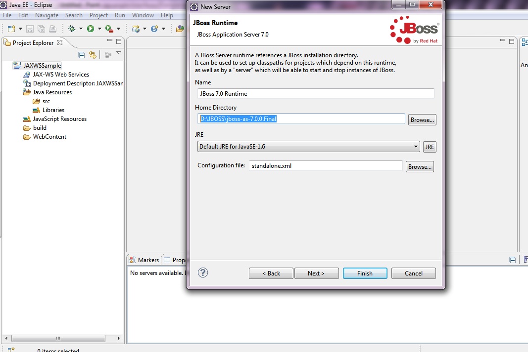Open the Run button dropdown arrow
The image size is (528, 352).
[x=99, y=29]
